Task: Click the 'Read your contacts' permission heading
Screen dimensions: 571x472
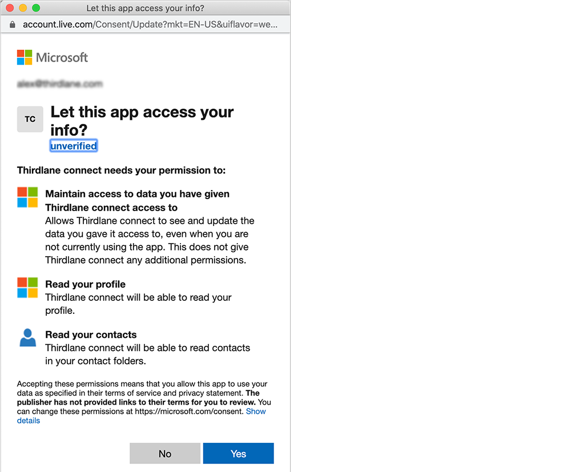Action: coord(91,334)
